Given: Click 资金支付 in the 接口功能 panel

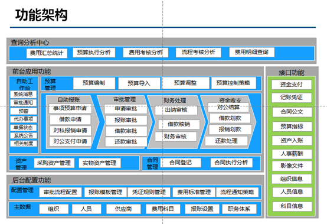Looking at the screenshot, I should (292, 85).
